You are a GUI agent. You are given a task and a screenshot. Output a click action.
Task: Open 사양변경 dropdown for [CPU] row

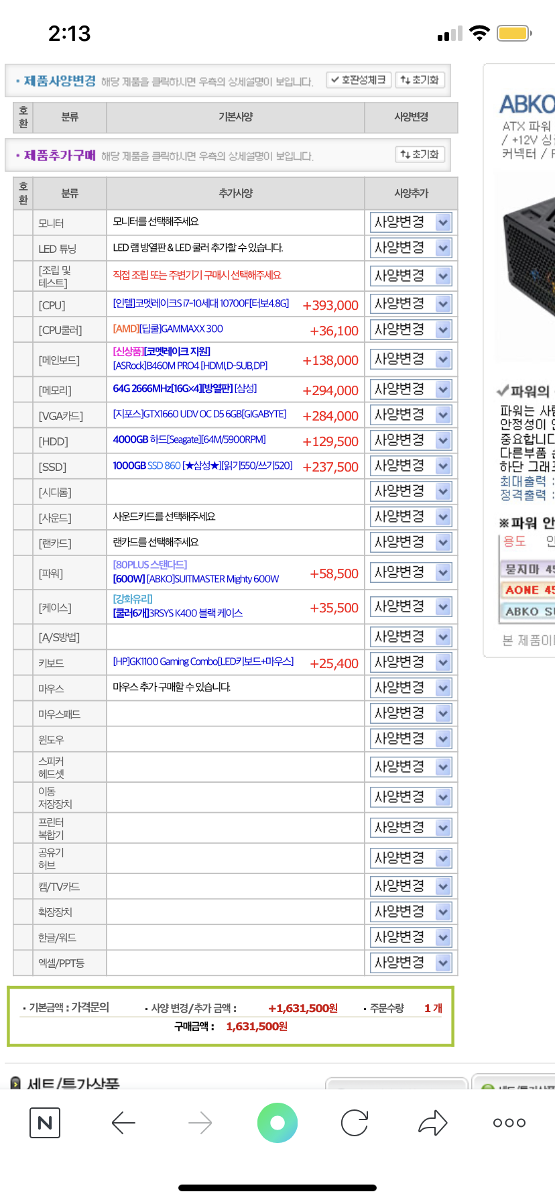pyautogui.click(x=411, y=304)
